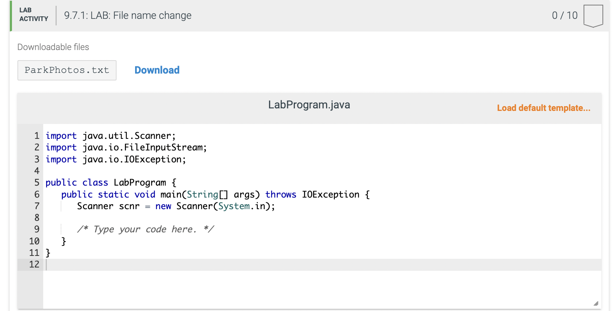Place cursor on empty line 12

[x=322, y=265]
